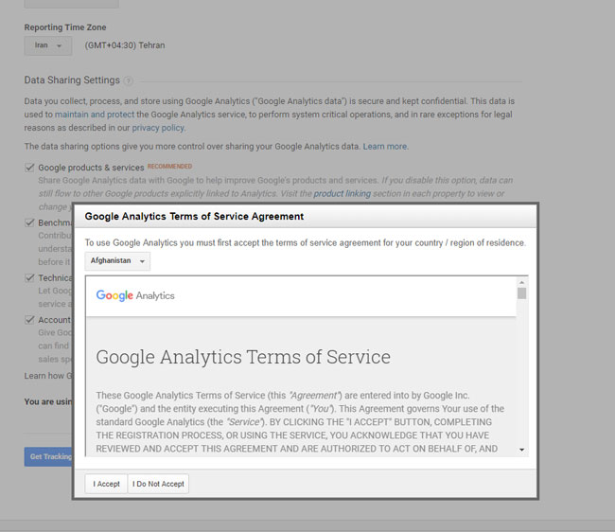Toggle the Account specialists checkbox

point(30,319)
